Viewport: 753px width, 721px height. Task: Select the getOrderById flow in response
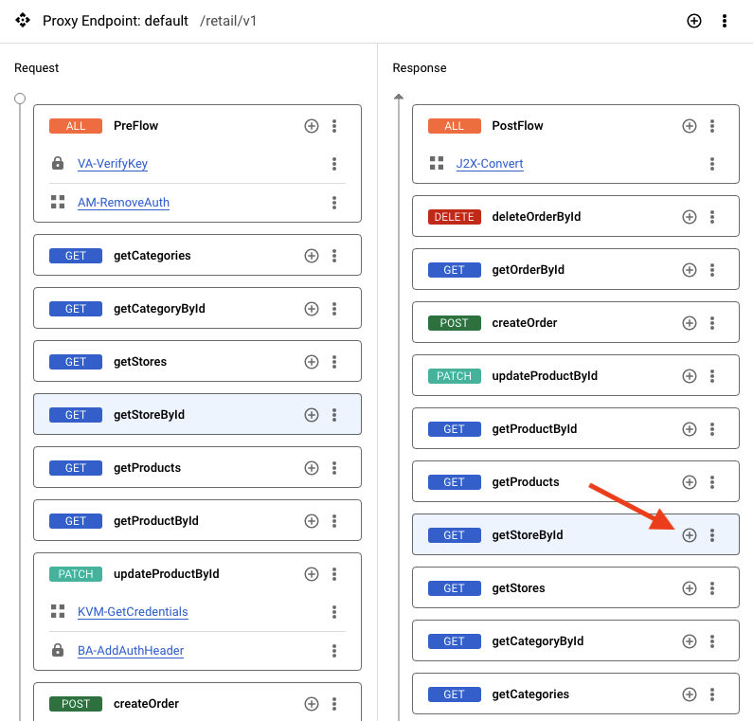click(x=528, y=270)
